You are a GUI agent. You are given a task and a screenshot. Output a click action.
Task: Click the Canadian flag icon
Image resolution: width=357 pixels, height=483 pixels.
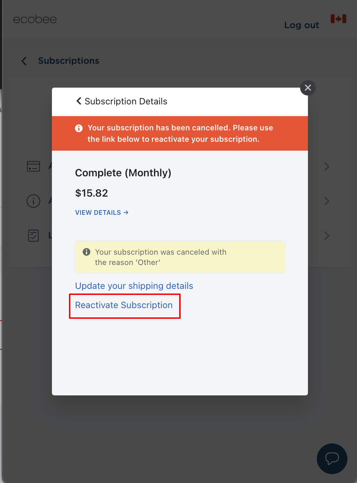(338, 19)
